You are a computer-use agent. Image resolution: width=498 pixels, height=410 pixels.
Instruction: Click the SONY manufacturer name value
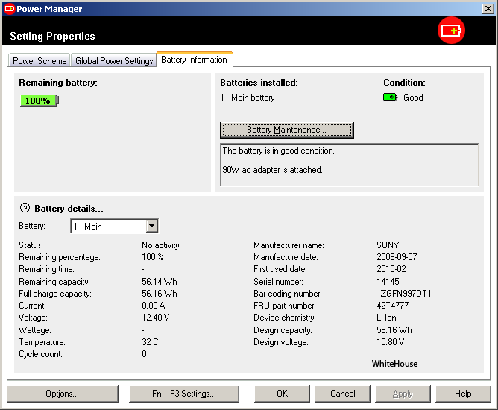tap(388, 245)
